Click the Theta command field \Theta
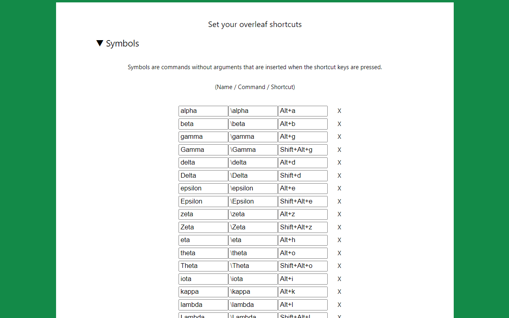The image size is (509, 318). (x=253, y=266)
